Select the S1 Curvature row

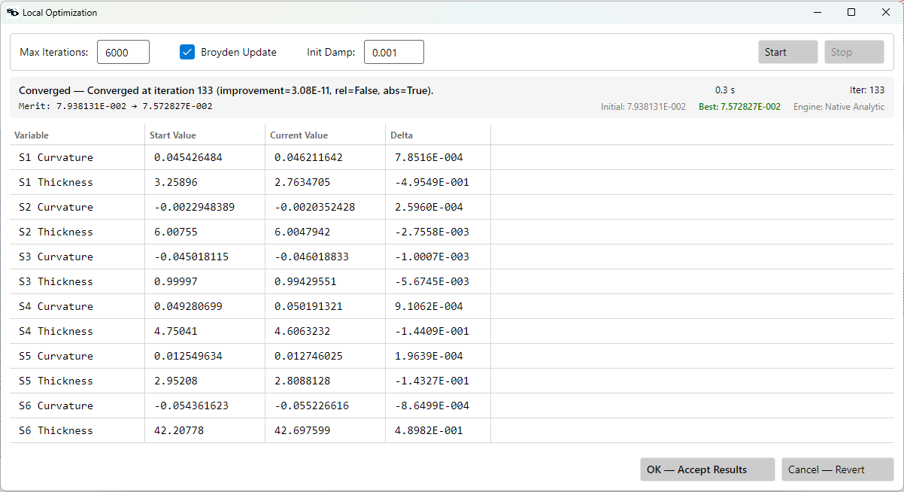tap(451, 157)
